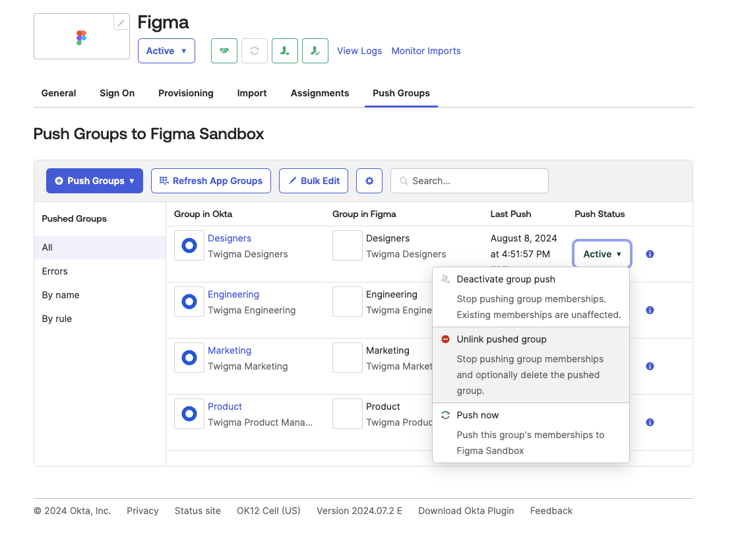Choose Push now menu option
Image resolution: width=740 pixels, height=549 pixels.
tap(531, 433)
